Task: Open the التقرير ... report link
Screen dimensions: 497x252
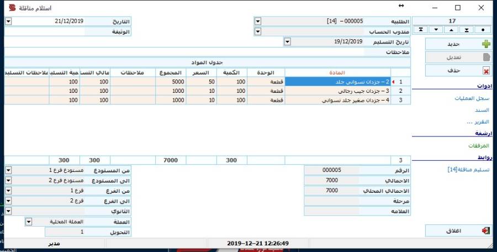Action: coord(478,122)
